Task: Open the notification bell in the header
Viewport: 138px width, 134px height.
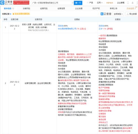Action: click(x=132, y=3)
